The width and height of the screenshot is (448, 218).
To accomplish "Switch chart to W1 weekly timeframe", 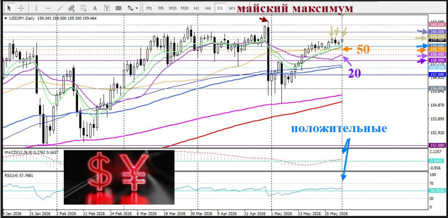I will [231, 8].
